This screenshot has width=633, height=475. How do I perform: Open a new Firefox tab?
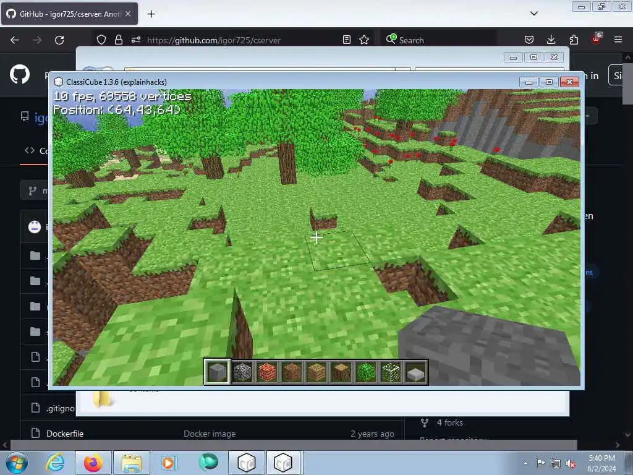click(151, 14)
